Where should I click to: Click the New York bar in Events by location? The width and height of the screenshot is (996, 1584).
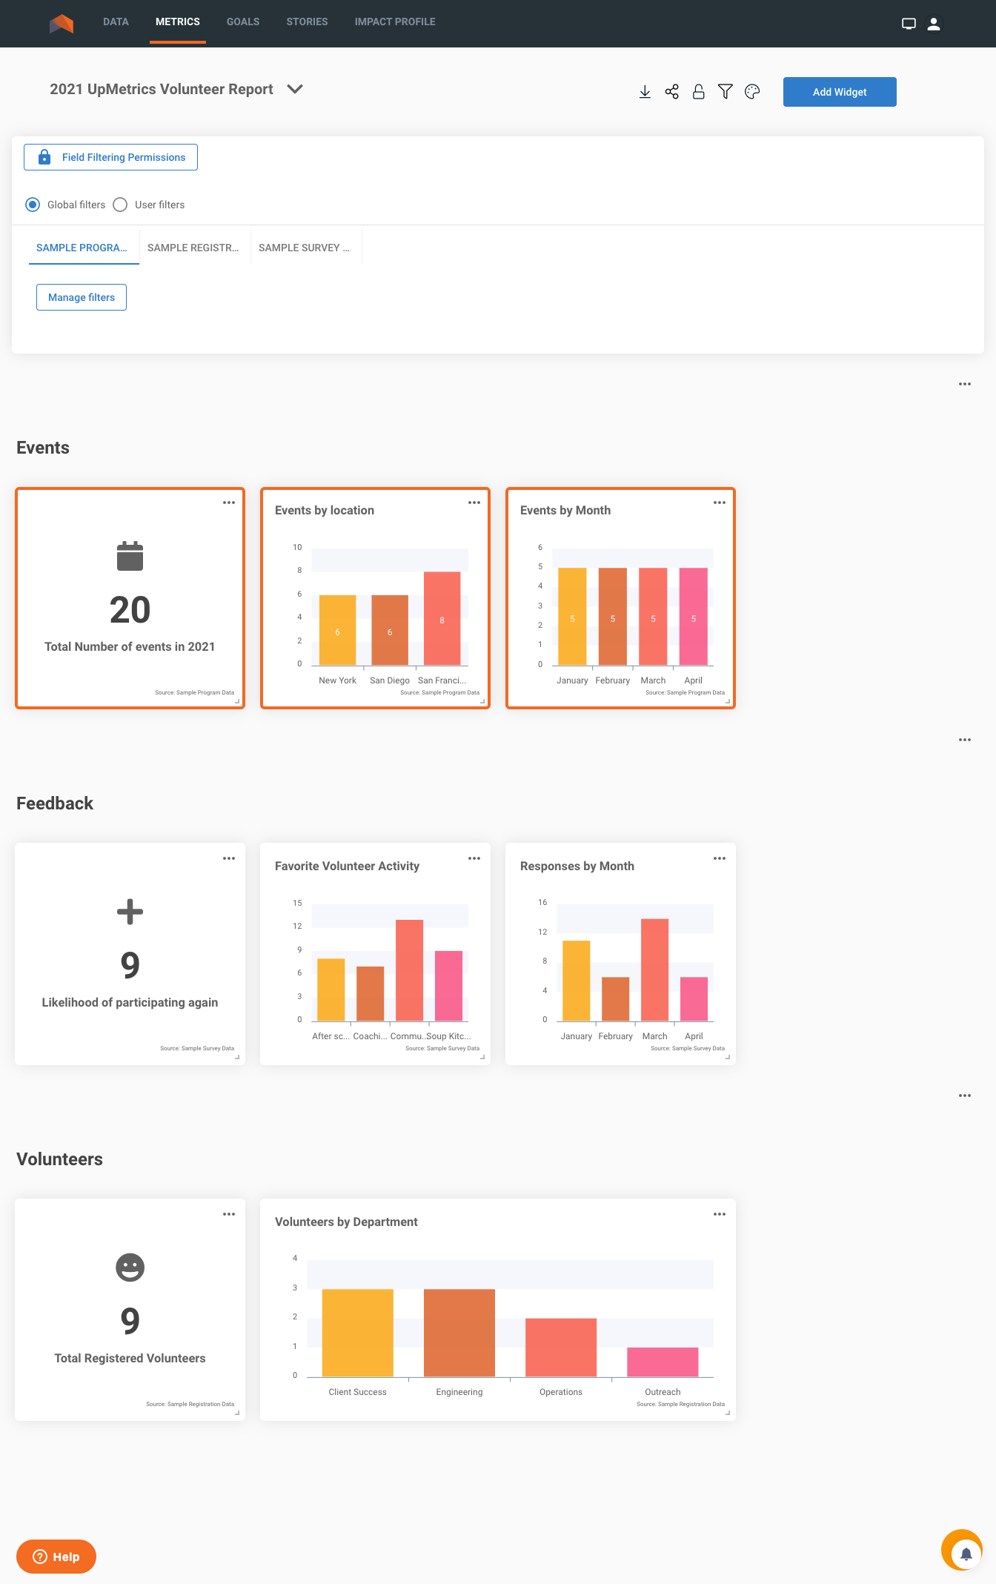(x=337, y=630)
